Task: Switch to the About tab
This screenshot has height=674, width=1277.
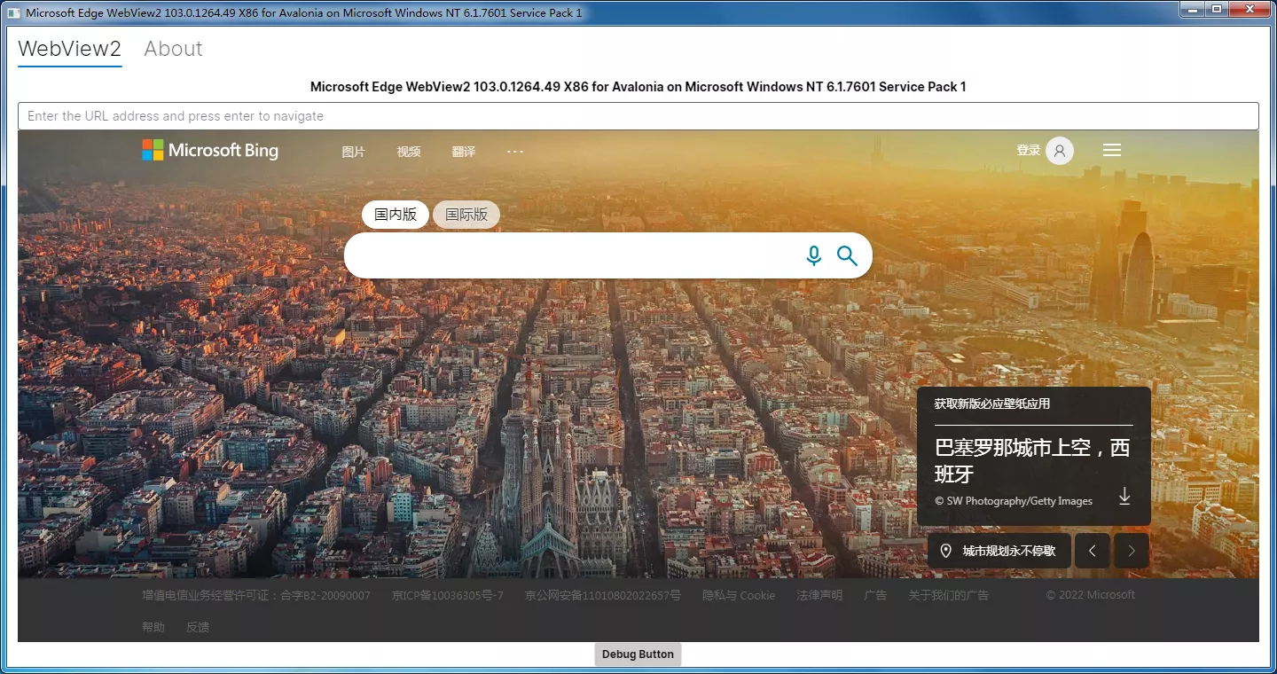Action: 173,49
